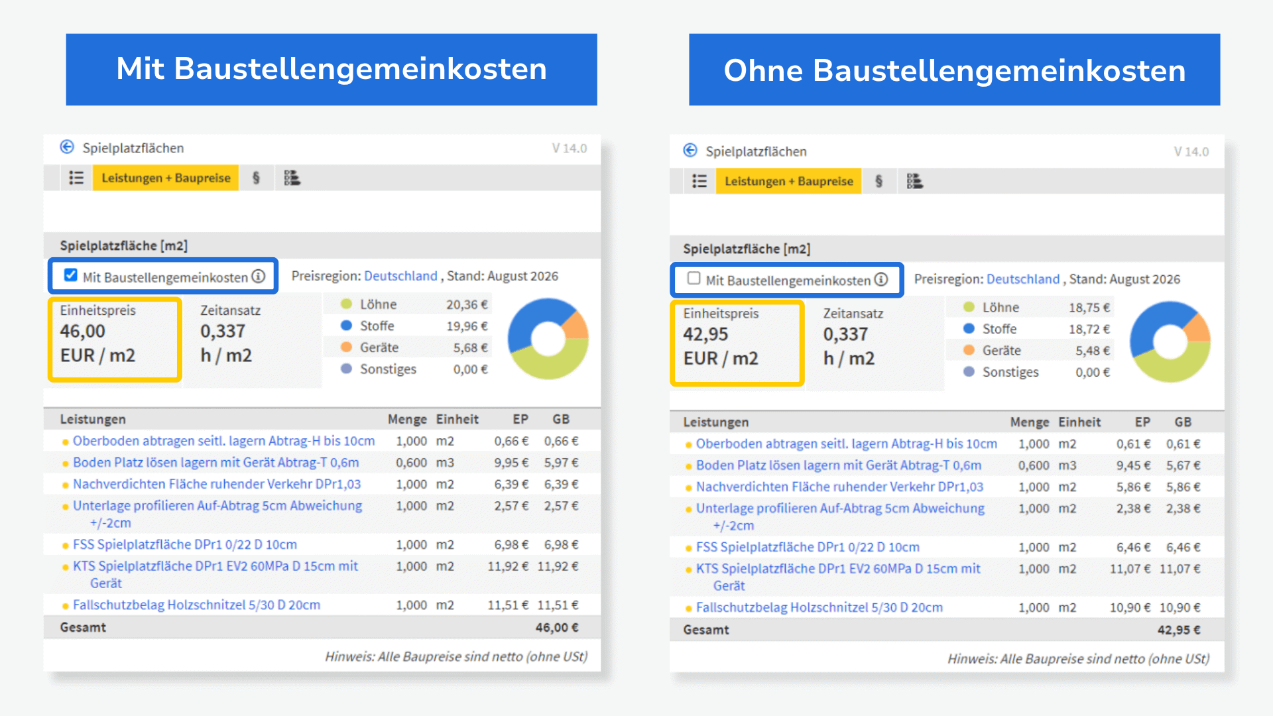Click the back arrow icon in right panel
The image size is (1273, 716).
tap(690, 150)
